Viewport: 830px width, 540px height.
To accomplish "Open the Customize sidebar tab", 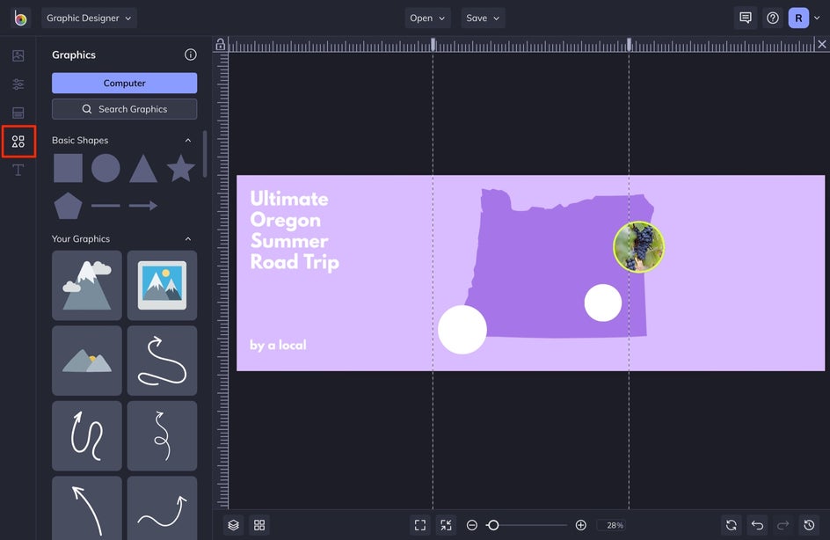I will click(x=18, y=113).
